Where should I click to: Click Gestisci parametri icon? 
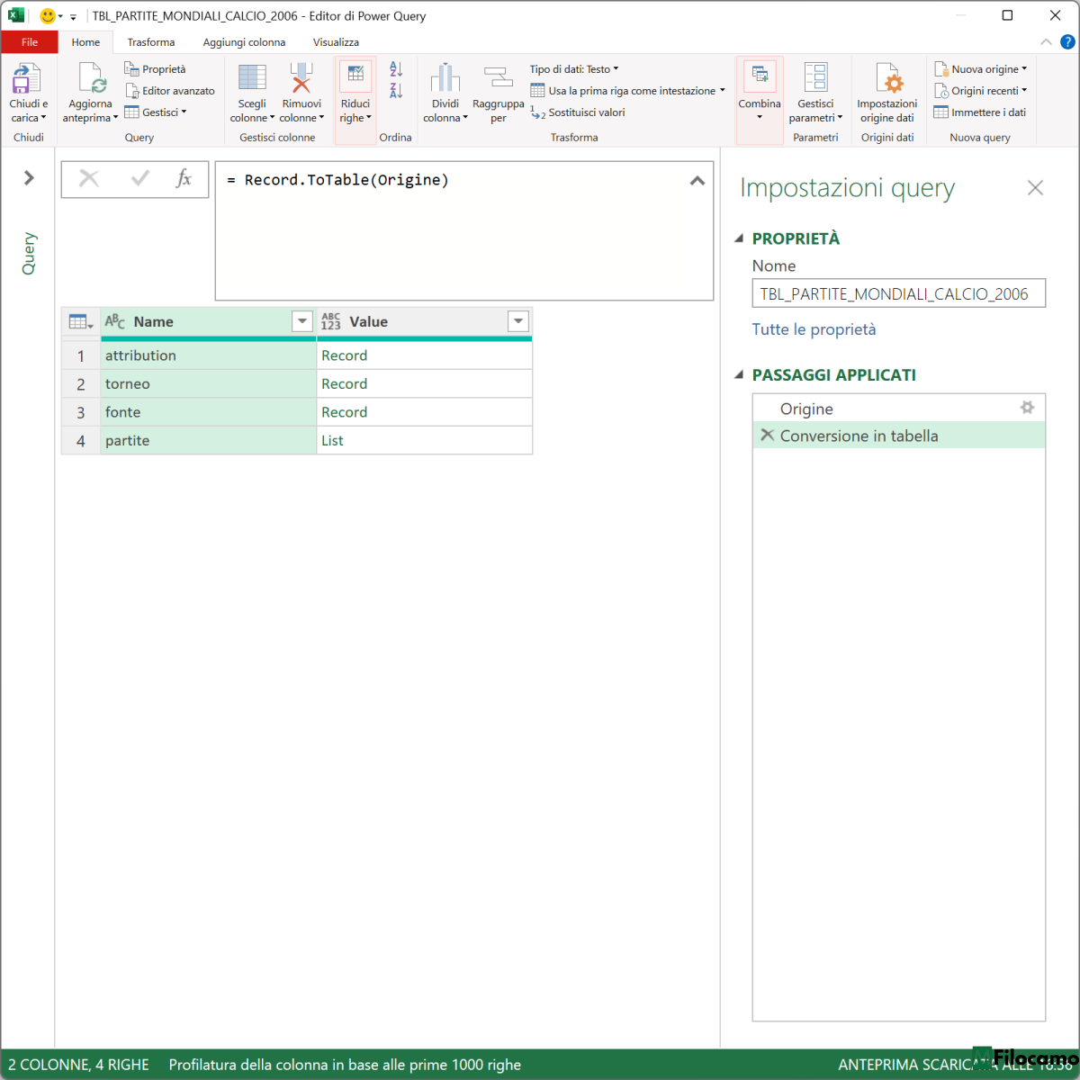(815, 77)
